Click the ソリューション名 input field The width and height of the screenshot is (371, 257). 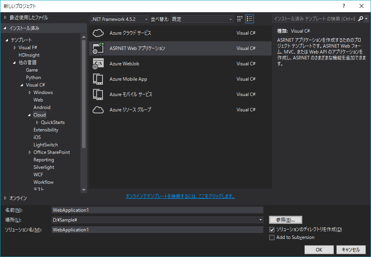(x=157, y=230)
